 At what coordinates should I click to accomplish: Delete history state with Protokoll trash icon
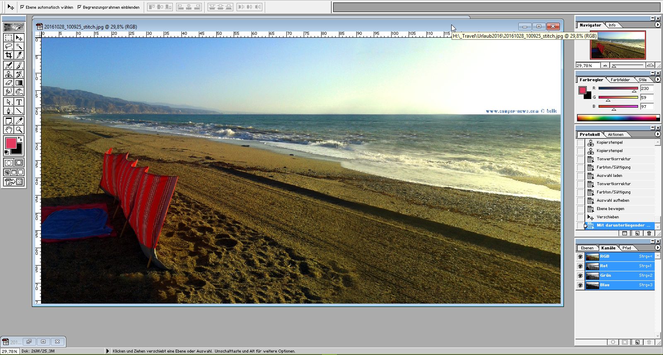coord(649,233)
